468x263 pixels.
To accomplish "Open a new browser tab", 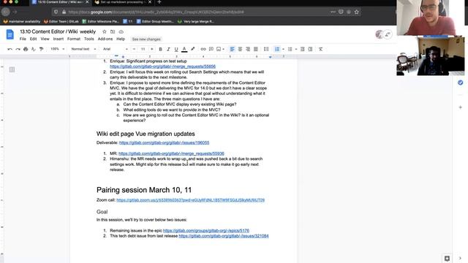I will (159, 2).
